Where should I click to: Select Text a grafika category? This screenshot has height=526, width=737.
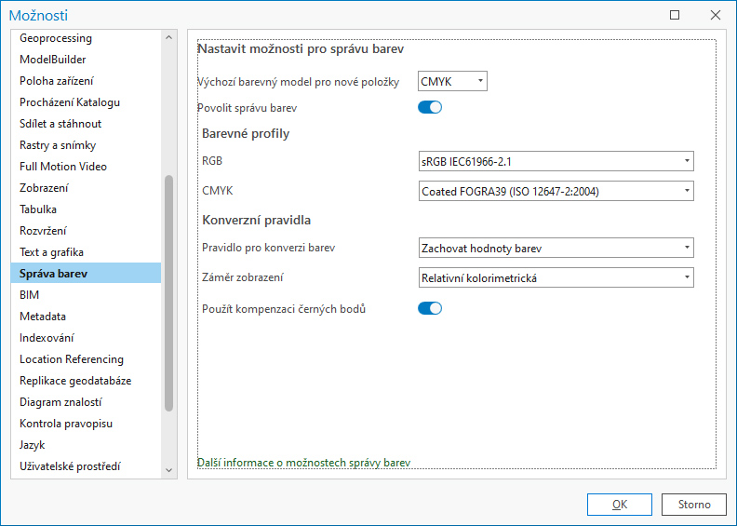point(86,252)
